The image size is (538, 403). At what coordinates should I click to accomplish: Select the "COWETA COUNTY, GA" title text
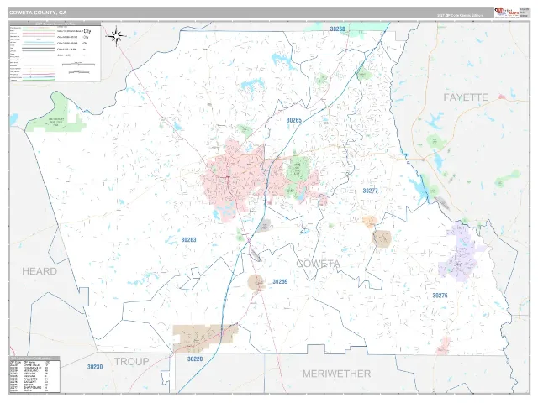[x=38, y=13]
